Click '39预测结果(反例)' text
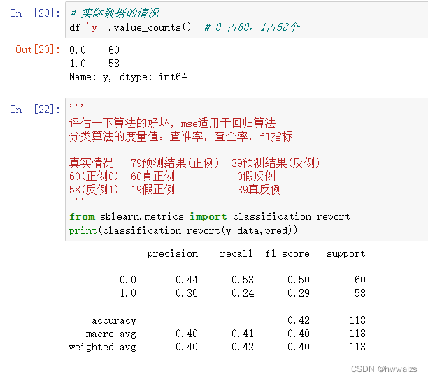Image resolution: width=428 pixels, height=379 pixels. click(x=276, y=163)
